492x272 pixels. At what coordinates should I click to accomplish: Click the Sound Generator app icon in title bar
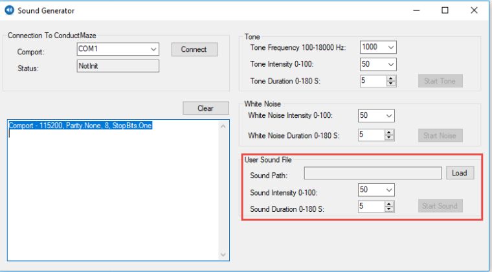[10, 10]
